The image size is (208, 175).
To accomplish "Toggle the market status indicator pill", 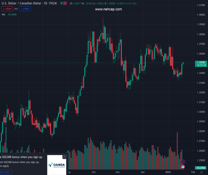I will click(x=63, y=3).
